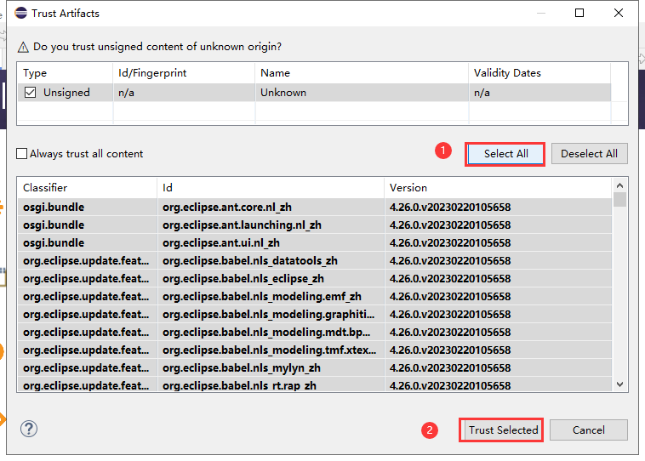The height and width of the screenshot is (461, 645).
Task: Click the warning question text at top
Action: coord(157,47)
